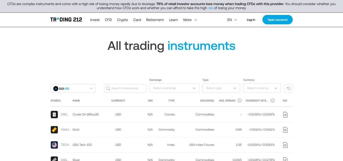Click the TYPE column header
This screenshot has height=161, width=343.
click(x=171, y=101)
